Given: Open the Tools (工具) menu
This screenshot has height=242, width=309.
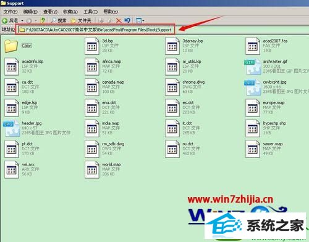Looking at the screenshot, I should click(x=90, y=12).
